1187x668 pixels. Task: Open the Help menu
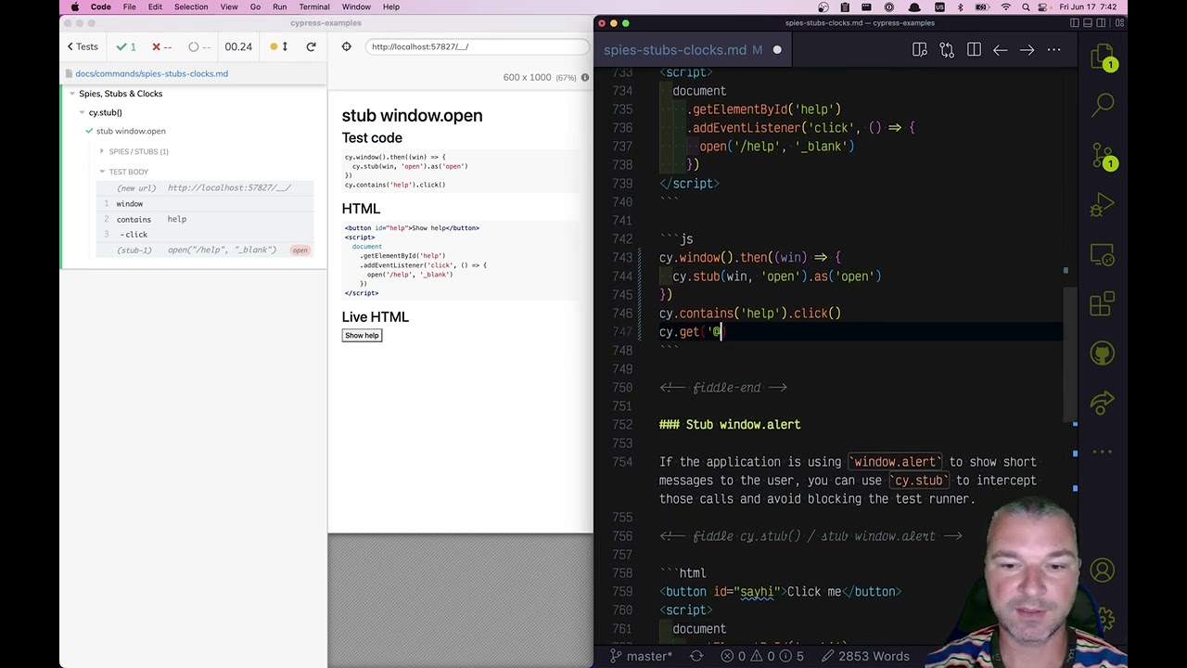(x=391, y=7)
